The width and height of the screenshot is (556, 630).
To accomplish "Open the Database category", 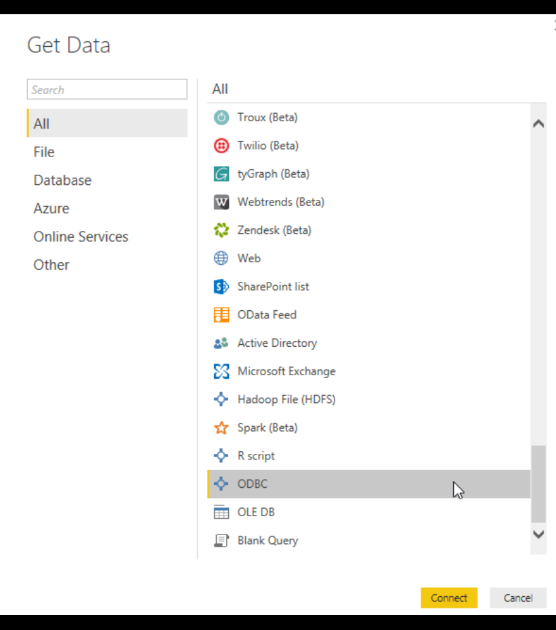I will (107, 180).
